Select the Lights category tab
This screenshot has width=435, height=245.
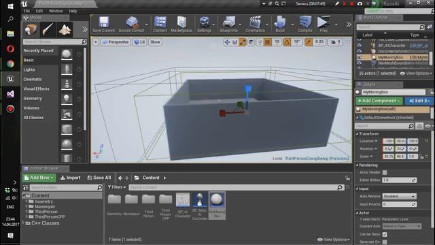pos(40,69)
